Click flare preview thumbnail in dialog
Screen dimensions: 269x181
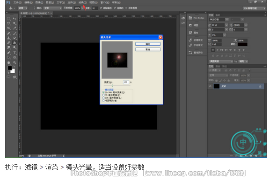tap(117, 60)
